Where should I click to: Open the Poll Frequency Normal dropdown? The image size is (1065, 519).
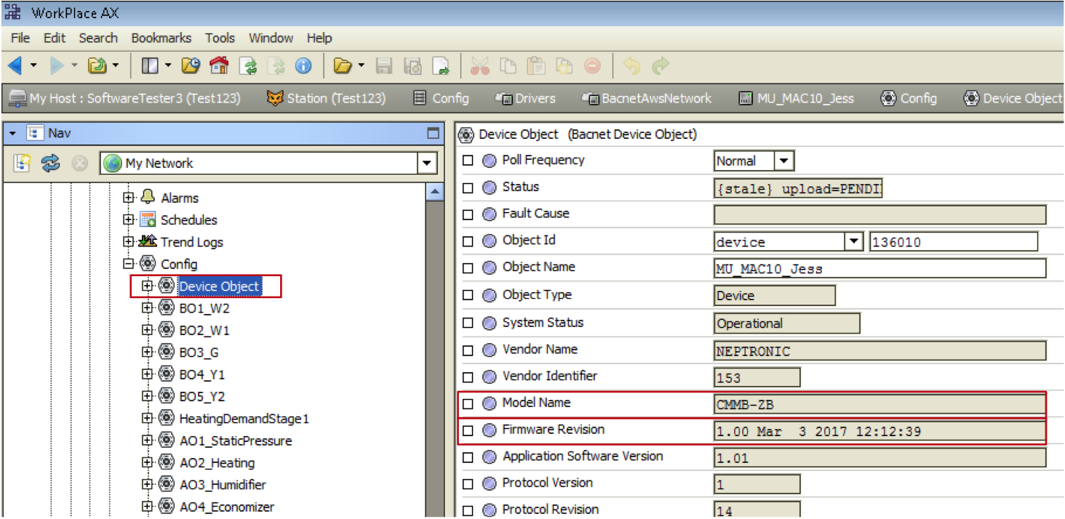784,161
